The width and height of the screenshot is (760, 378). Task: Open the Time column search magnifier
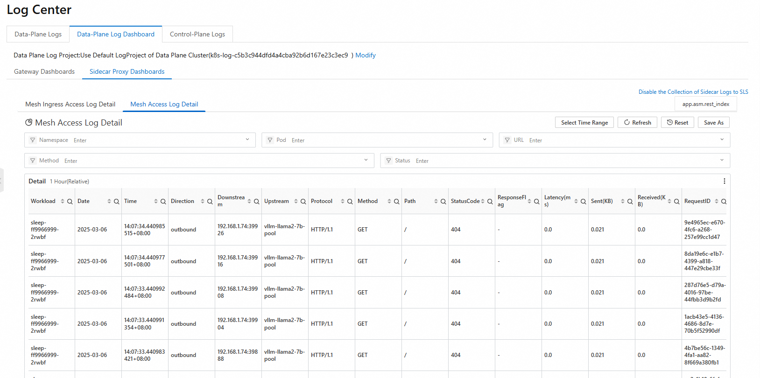tap(163, 202)
